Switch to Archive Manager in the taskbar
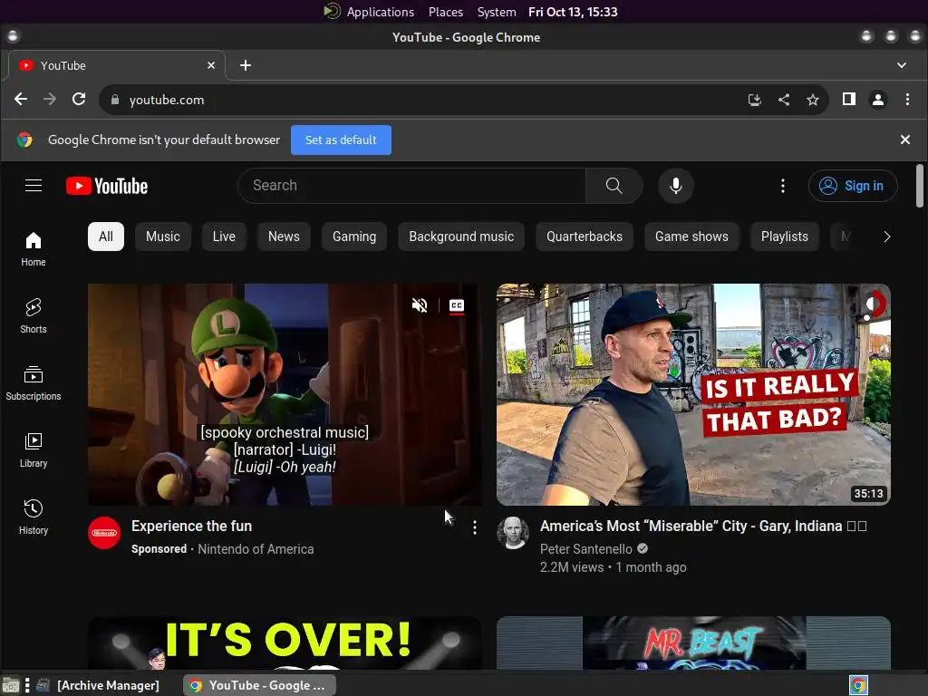The width and height of the screenshot is (928, 696). pyautogui.click(x=99, y=685)
